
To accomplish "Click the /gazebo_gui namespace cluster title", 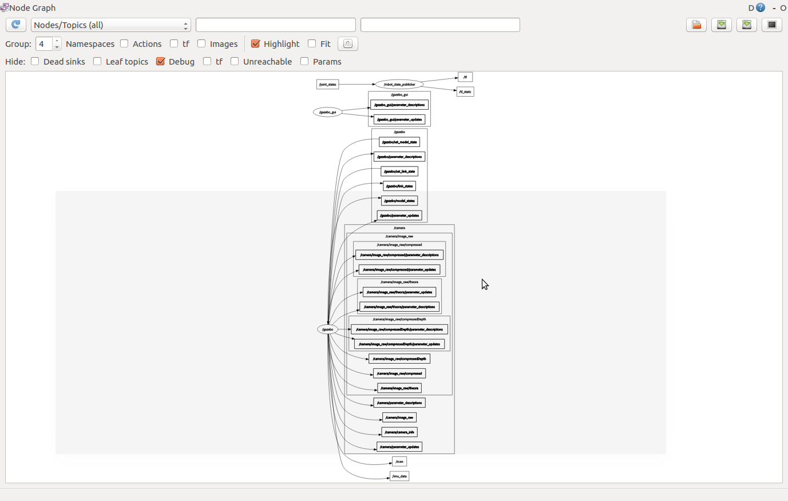I will click(x=399, y=95).
